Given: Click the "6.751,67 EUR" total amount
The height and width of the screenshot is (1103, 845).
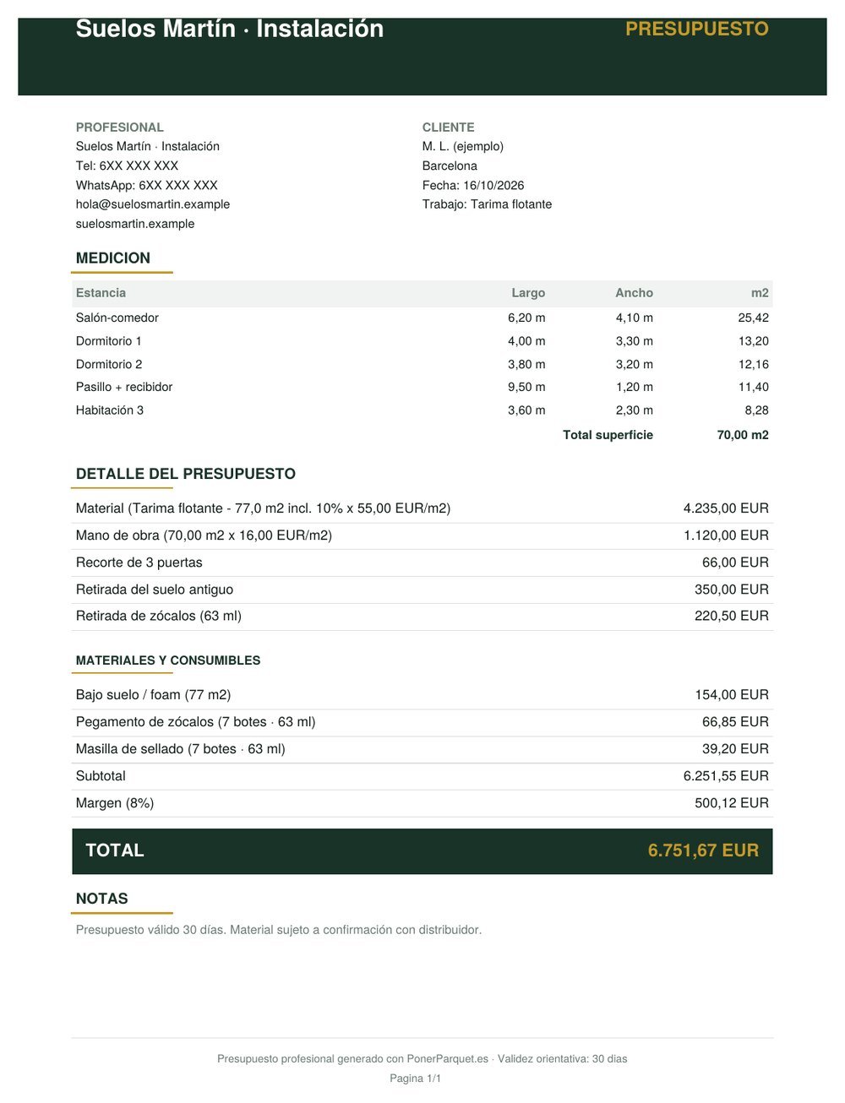Looking at the screenshot, I should (703, 850).
